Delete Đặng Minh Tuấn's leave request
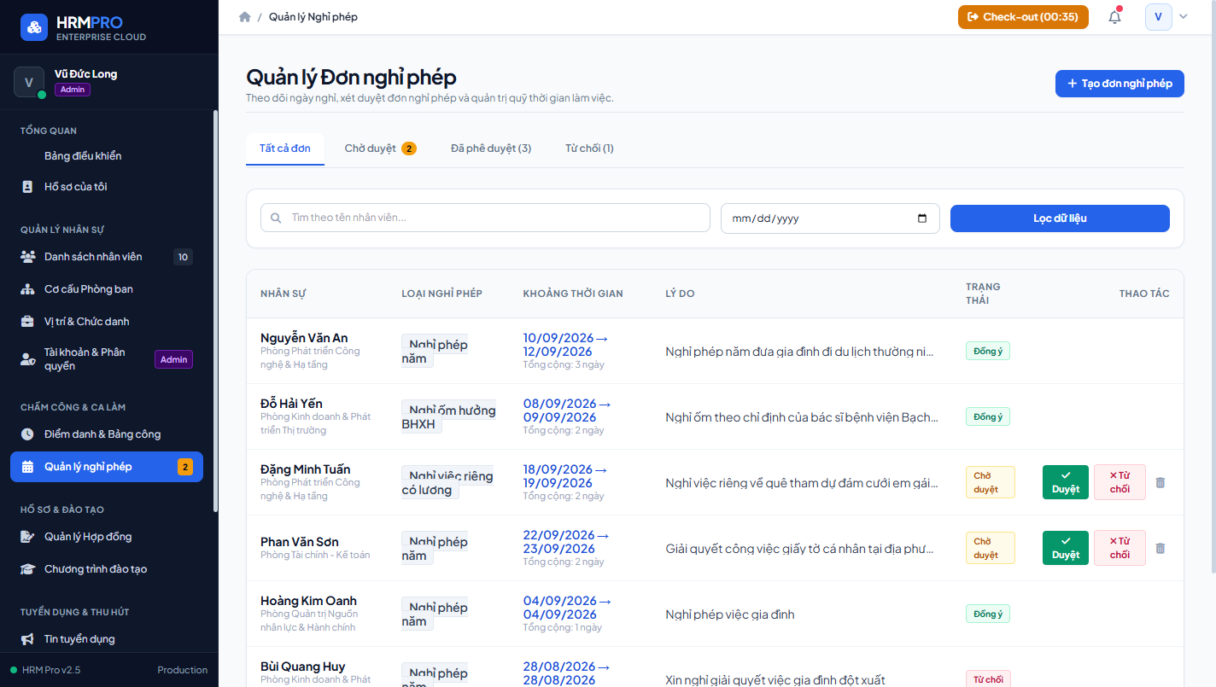1216x687 pixels. tap(1160, 482)
